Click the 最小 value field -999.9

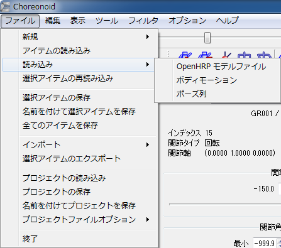265,243
